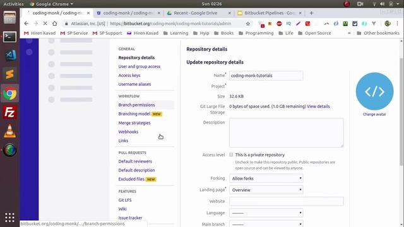Open Git LFS settings

click(x=125, y=200)
